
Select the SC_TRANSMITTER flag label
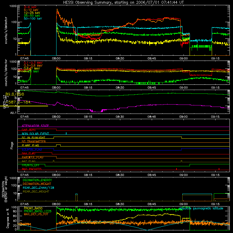tap(34, 142)
